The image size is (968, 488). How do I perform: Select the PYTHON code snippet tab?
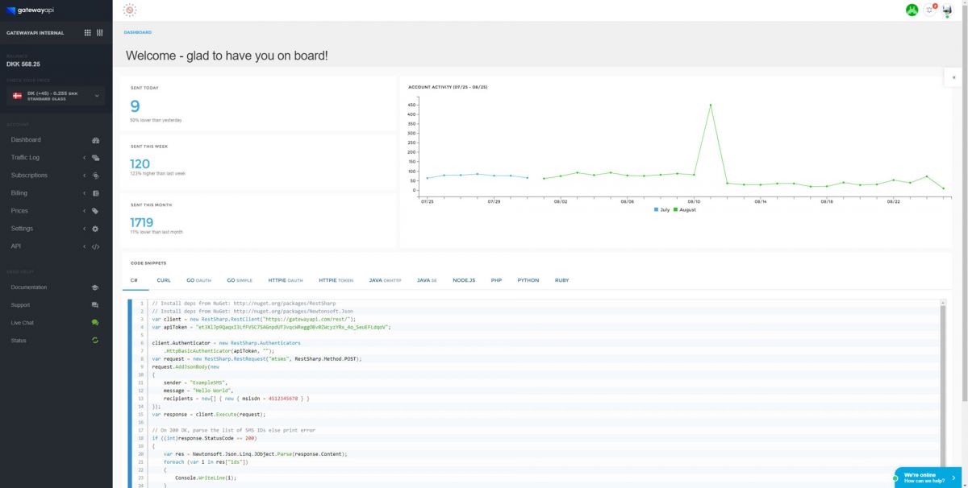coord(528,280)
